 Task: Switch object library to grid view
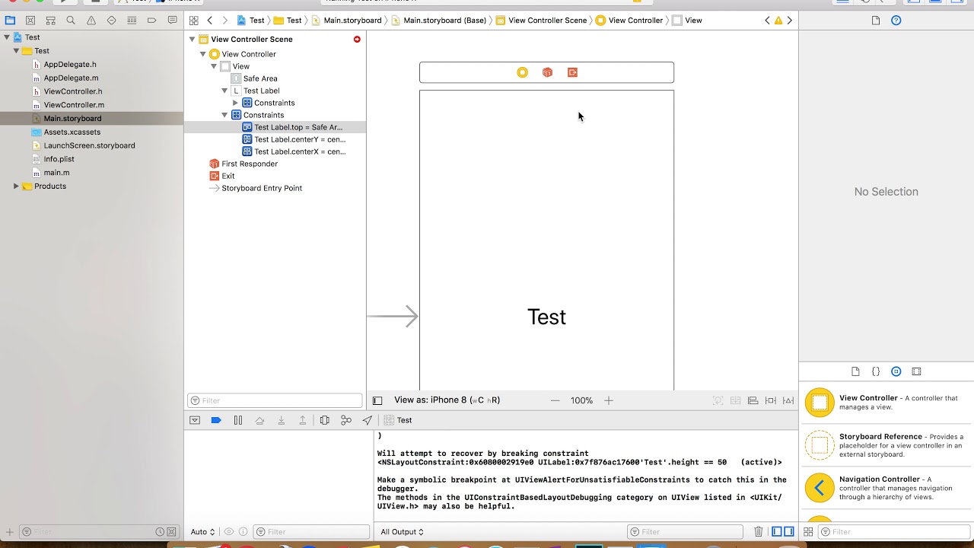click(809, 532)
